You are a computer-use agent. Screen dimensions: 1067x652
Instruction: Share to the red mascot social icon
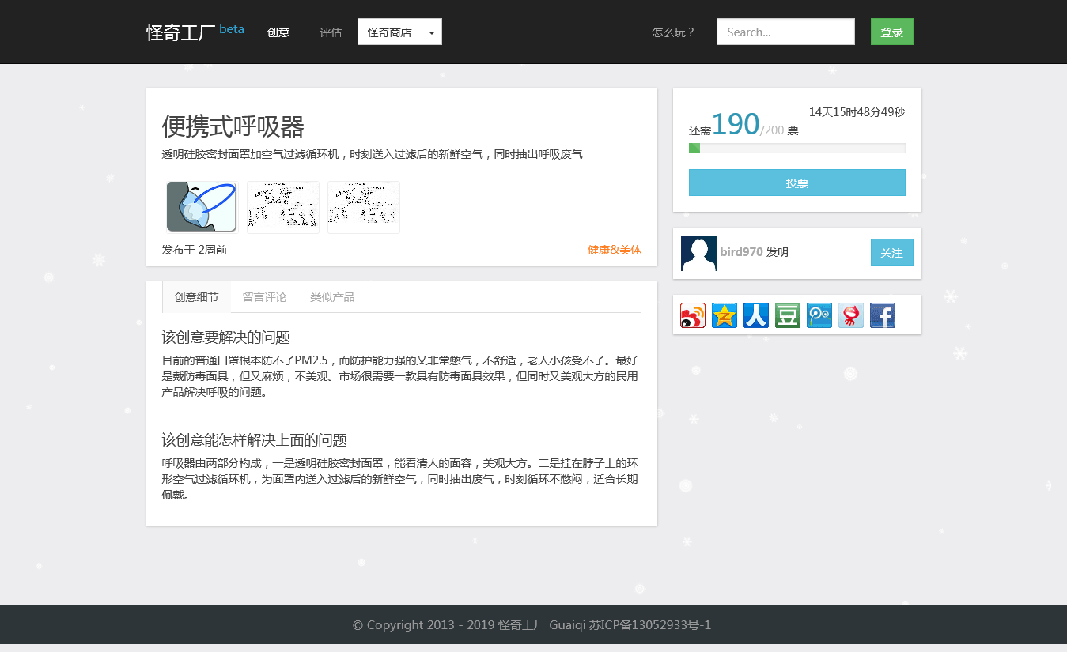coord(851,315)
